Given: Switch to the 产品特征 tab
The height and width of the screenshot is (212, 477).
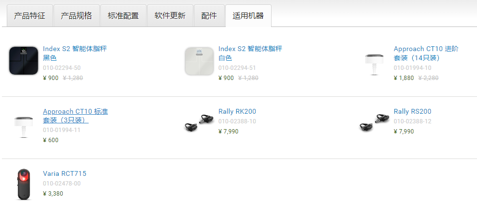Looking at the screenshot, I should pos(29,16).
